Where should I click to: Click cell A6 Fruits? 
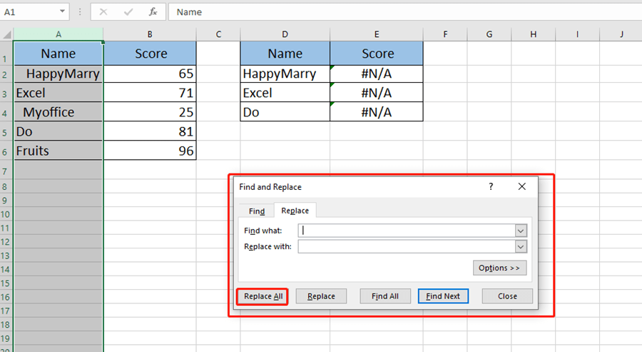tap(58, 151)
